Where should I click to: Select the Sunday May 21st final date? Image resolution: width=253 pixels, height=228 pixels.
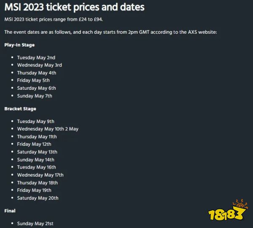[35, 224]
